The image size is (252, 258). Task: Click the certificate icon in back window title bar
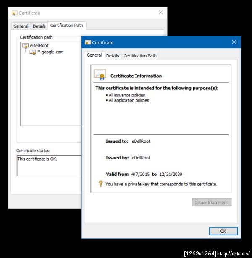coord(15,13)
